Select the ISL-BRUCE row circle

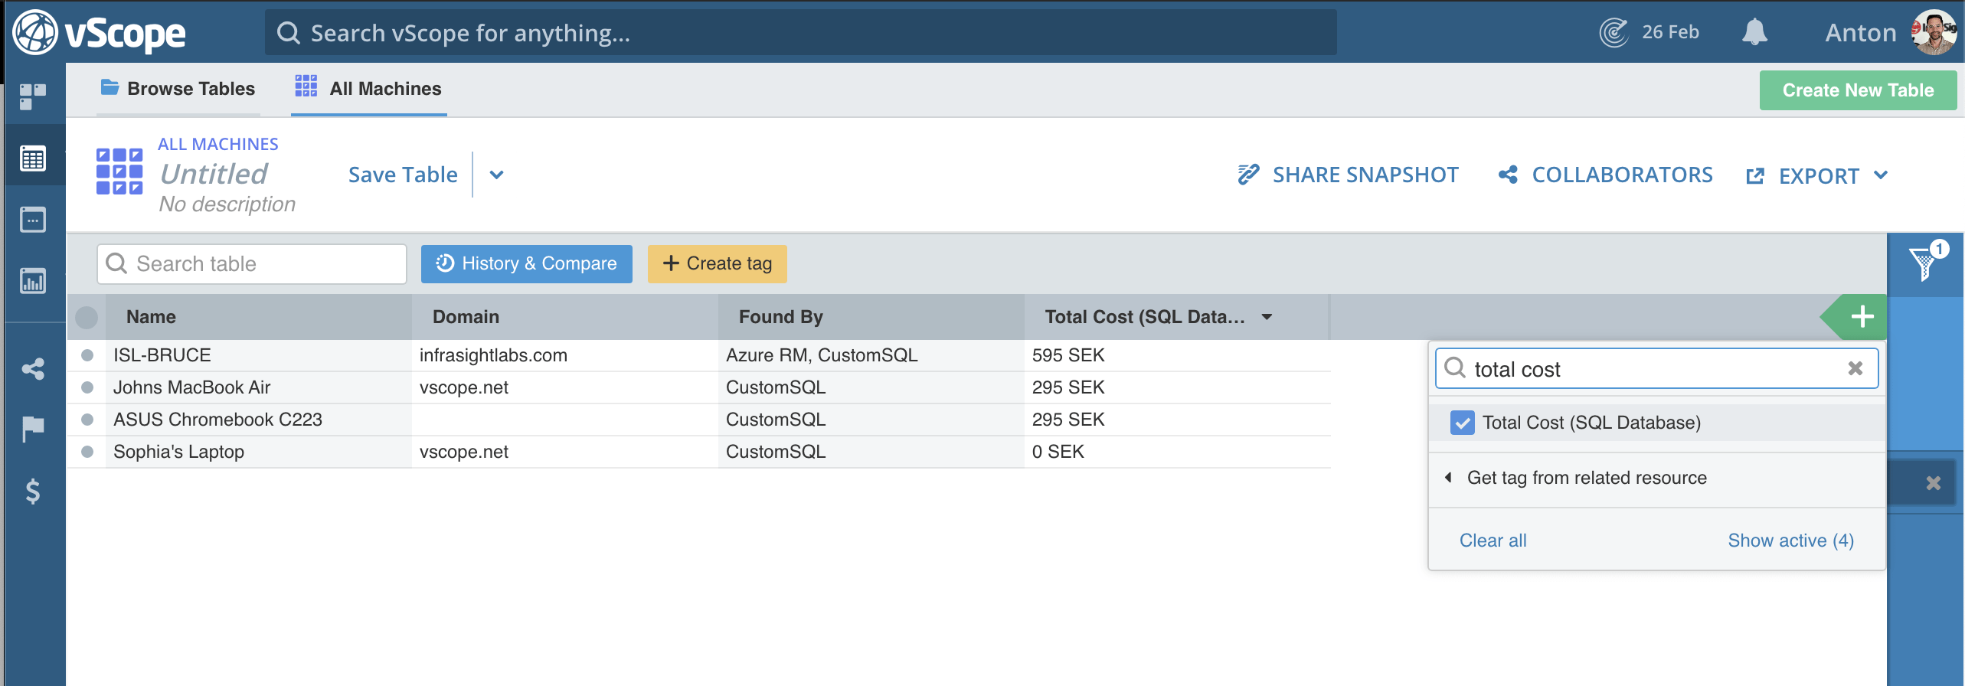87,355
